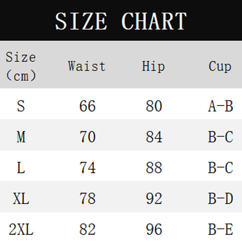Select the S size row label
Image resolution: width=242 pixels, height=242 pixels.
coord(21,106)
